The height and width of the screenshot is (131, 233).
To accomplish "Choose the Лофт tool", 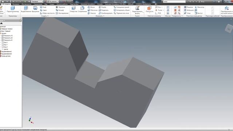I will click(x=43, y=7).
